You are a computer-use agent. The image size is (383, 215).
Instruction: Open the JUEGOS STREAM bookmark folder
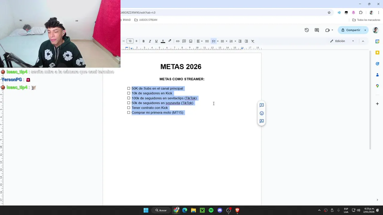(x=146, y=20)
